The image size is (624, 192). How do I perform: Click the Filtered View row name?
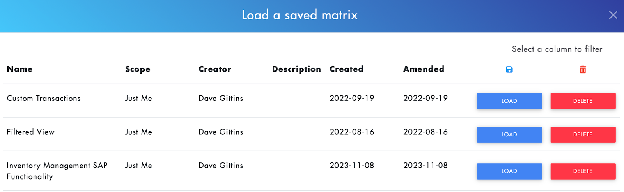point(31,132)
